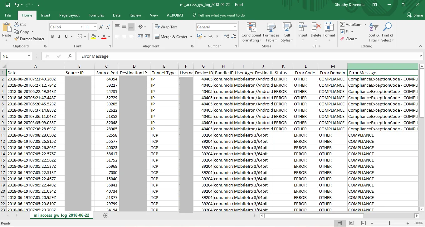Click the Orientation angled text icon
Viewport: 425px width, 227px height.
tap(141, 27)
